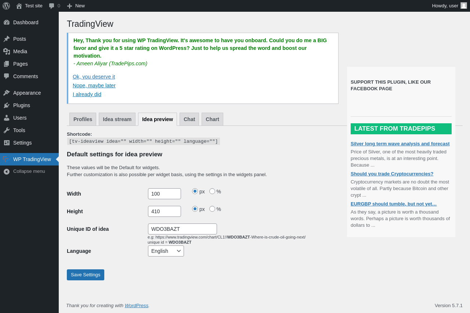Click the Media library icon
The image size is (470, 313).
coord(7,51)
